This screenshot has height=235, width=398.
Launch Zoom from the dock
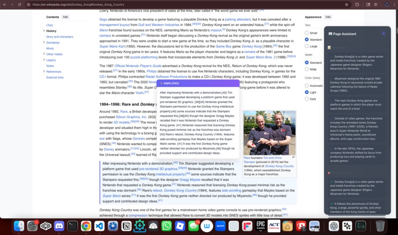pyautogui.click(x=220, y=226)
